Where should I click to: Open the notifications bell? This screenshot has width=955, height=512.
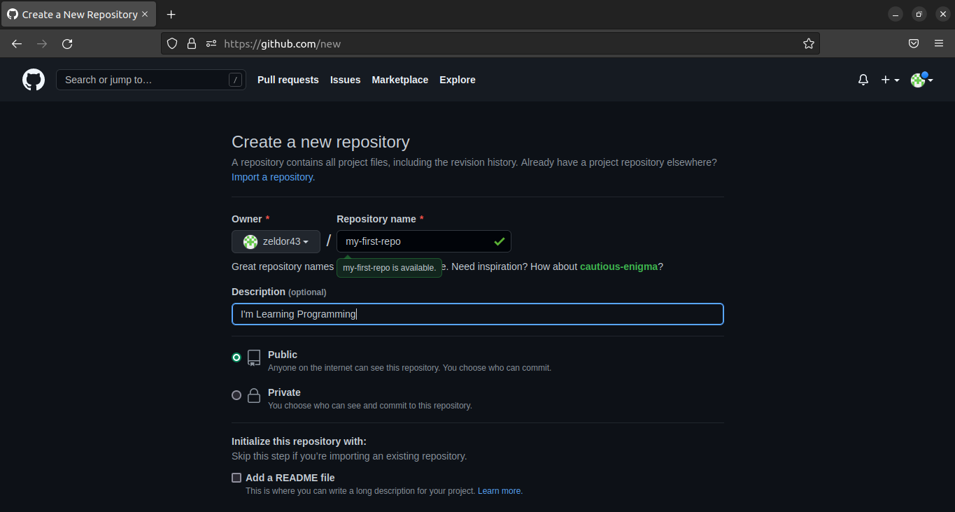point(863,80)
